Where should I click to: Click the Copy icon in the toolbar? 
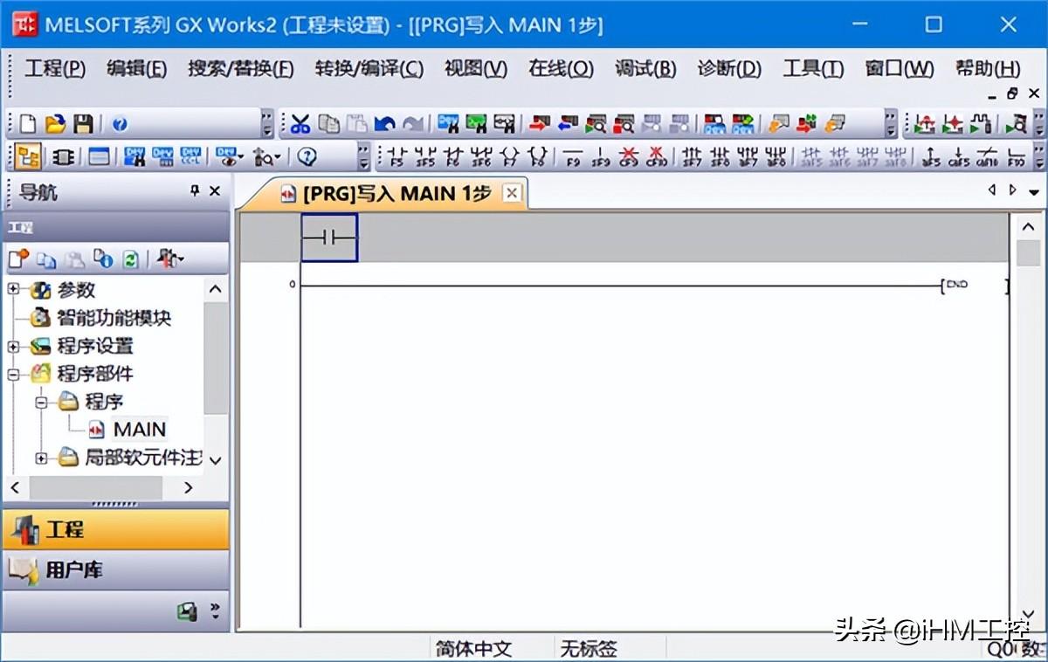[328, 124]
